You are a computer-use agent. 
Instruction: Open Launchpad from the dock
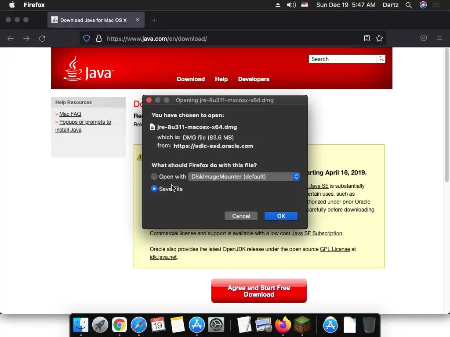pos(100,325)
